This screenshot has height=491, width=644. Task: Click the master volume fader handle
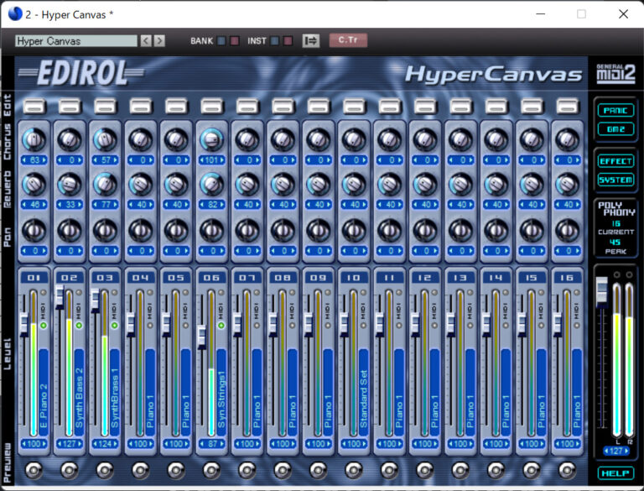click(600, 290)
